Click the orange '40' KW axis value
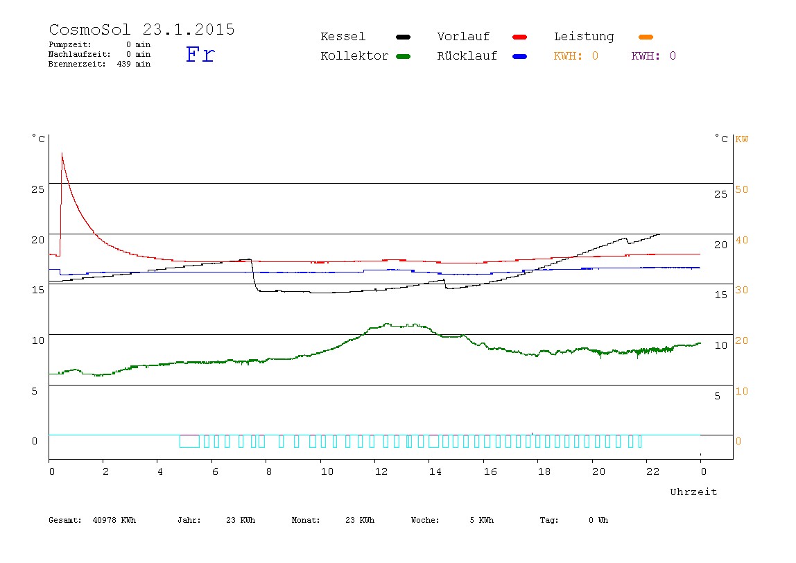The height and width of the screenshot is (563, 796). [x=742, y=240]
